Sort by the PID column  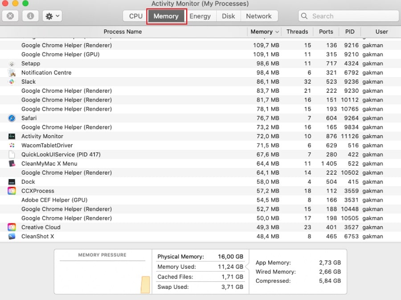(x=350, y=32)
